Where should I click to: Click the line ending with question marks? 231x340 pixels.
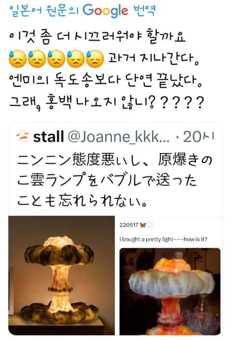pos(106,102)
